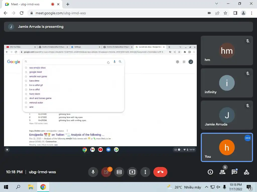Open File Explorer from taskbar

(x=31, y=187)
